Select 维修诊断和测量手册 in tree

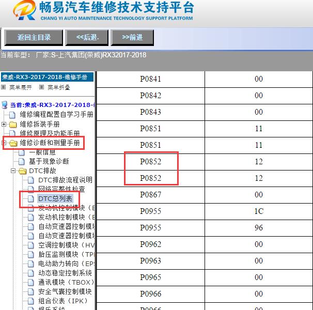point(50,143)
